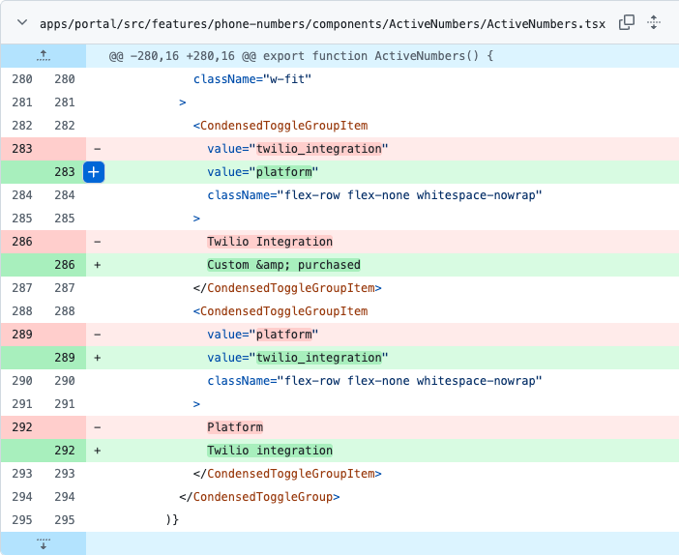
Task: Click opening CondensedToggleGroupItem tag on line 288
Action: (280, 311)
